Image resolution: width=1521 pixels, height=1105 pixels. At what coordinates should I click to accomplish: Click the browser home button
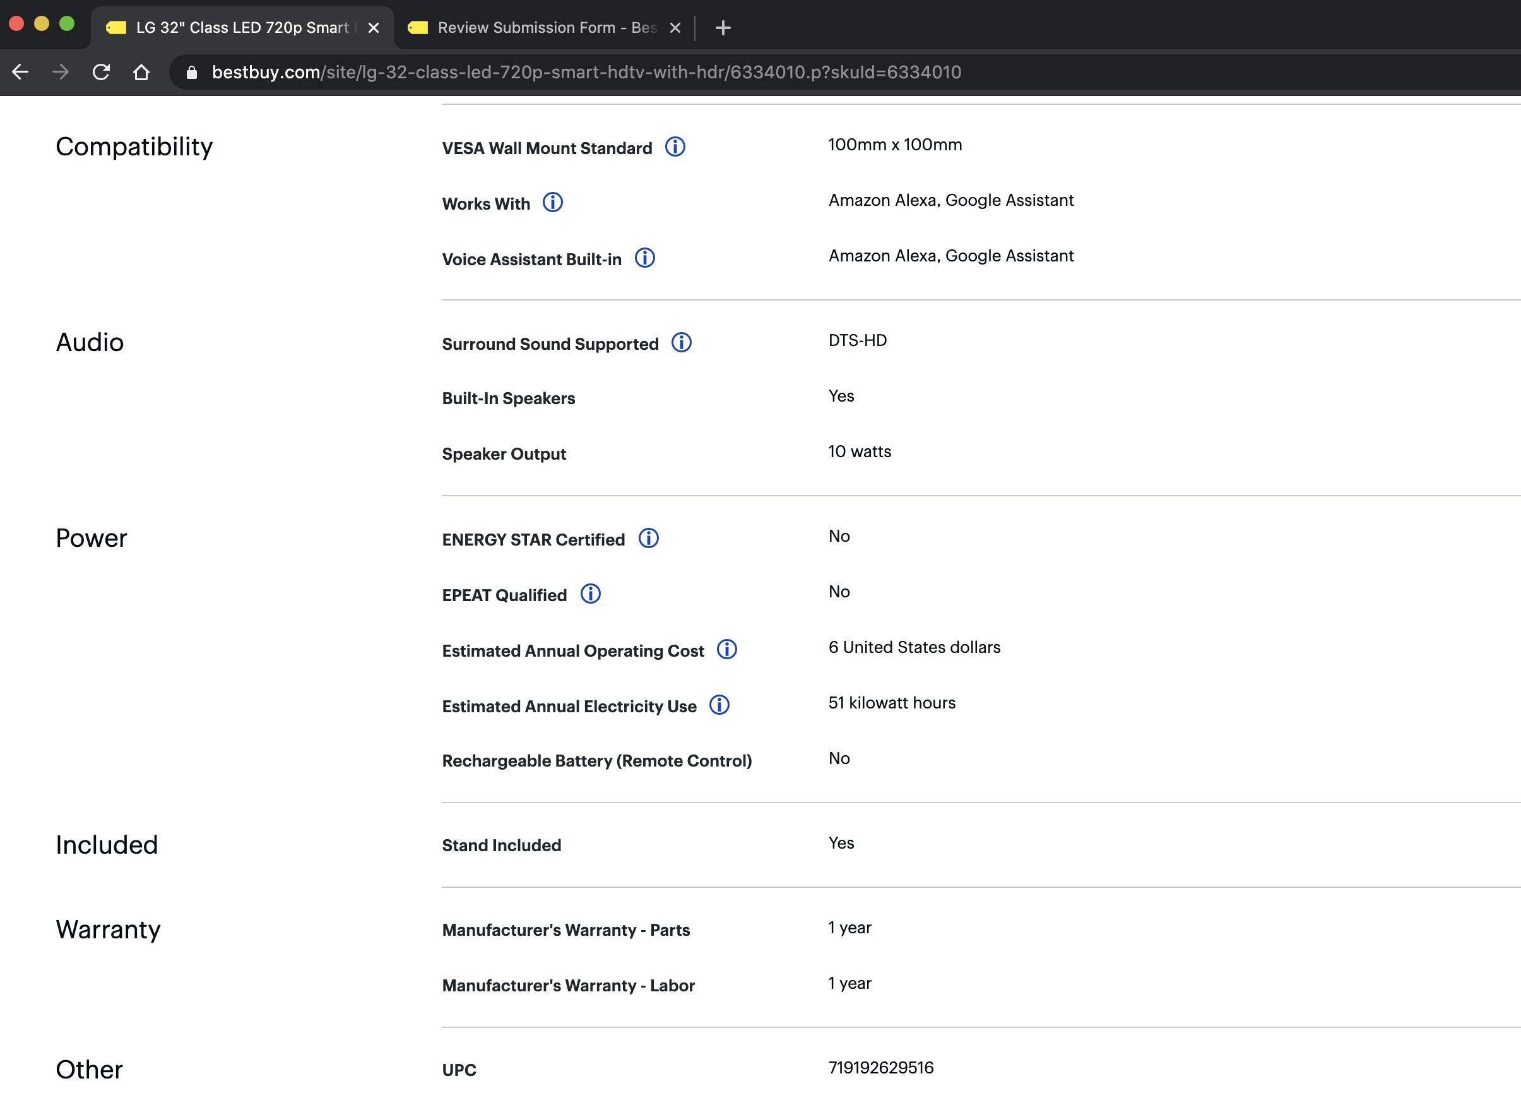[141, 73]
